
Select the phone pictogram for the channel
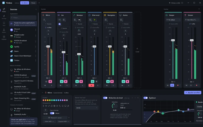60,106
